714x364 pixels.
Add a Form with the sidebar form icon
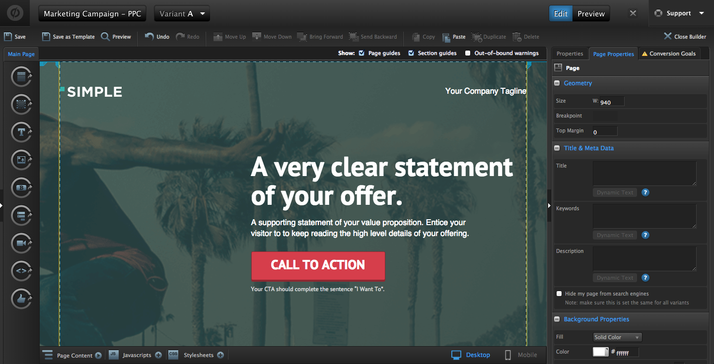tap(21, 216)
